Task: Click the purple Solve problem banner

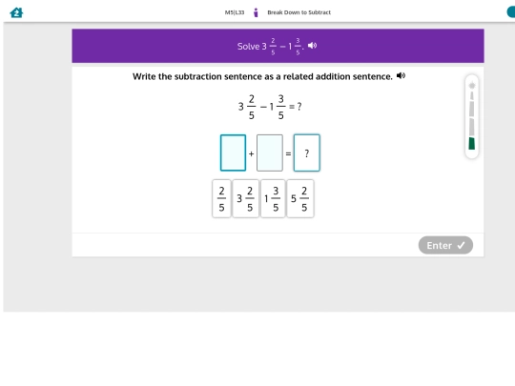Action: click(x=278, y=46)
